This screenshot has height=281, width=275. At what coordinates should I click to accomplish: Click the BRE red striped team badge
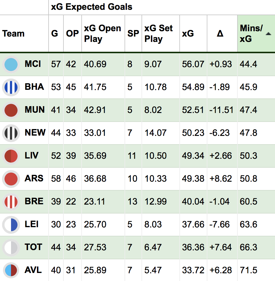(x=11, y=202)
